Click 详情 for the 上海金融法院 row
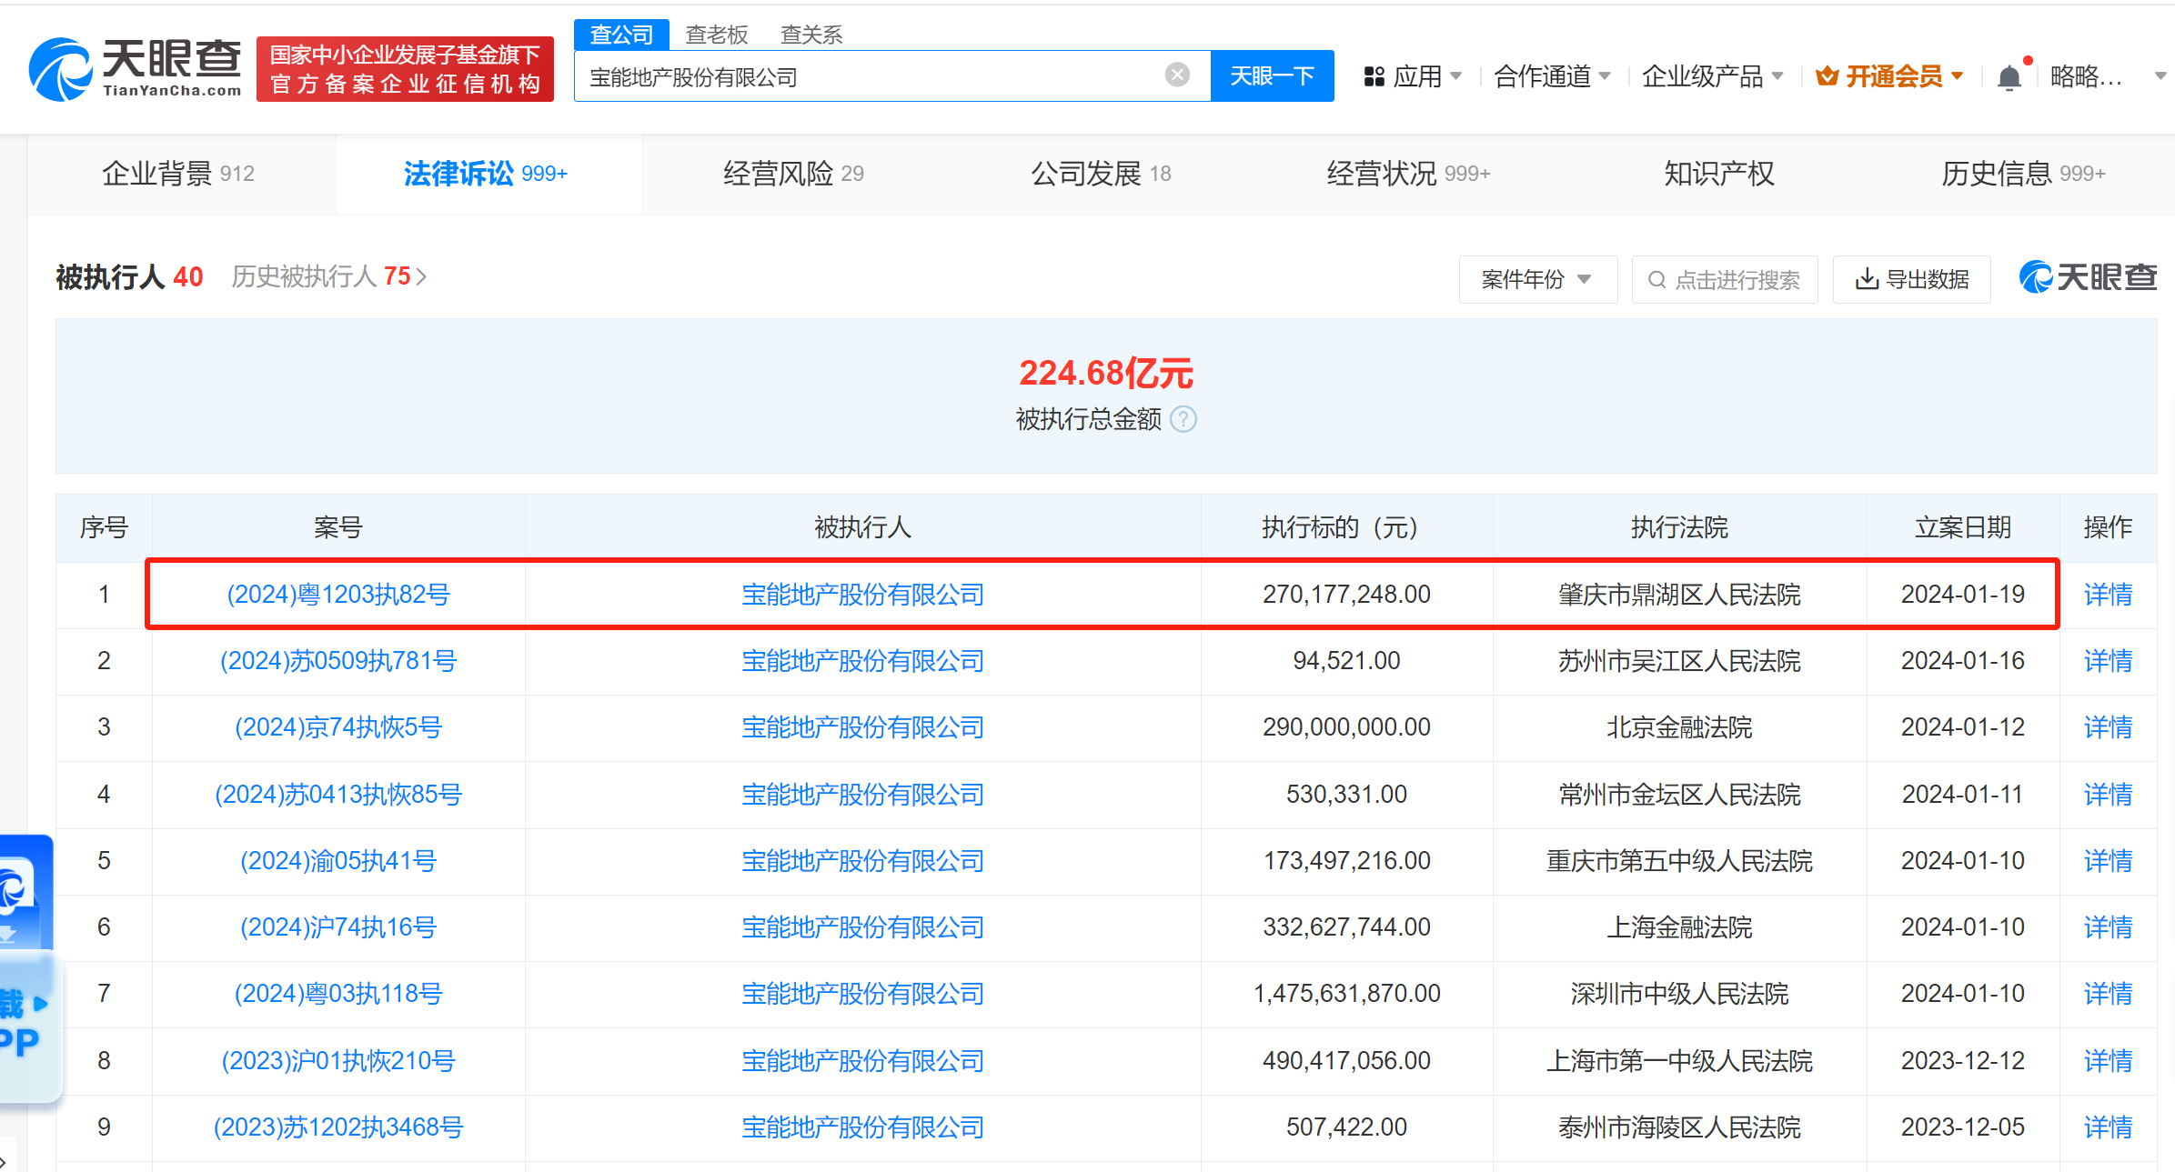This screenshot has height=1172, width=2175. (2108, 927)
